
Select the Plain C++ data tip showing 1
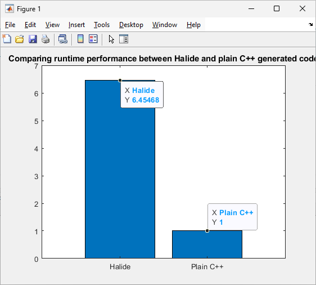pos(233,217)
